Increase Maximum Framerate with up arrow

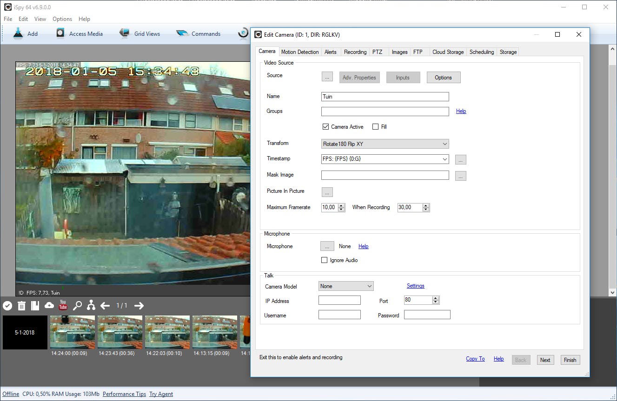pyautogui.click(x=342, y=205)
